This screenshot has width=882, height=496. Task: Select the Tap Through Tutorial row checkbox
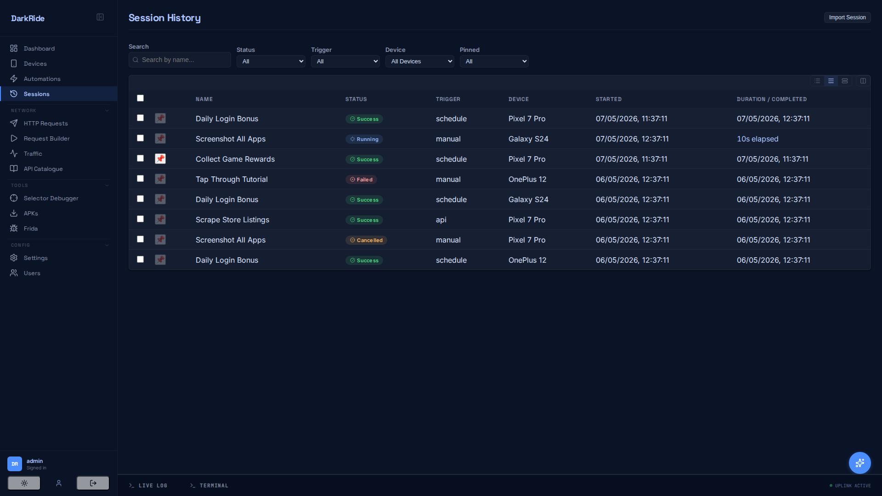pos(141,179)
